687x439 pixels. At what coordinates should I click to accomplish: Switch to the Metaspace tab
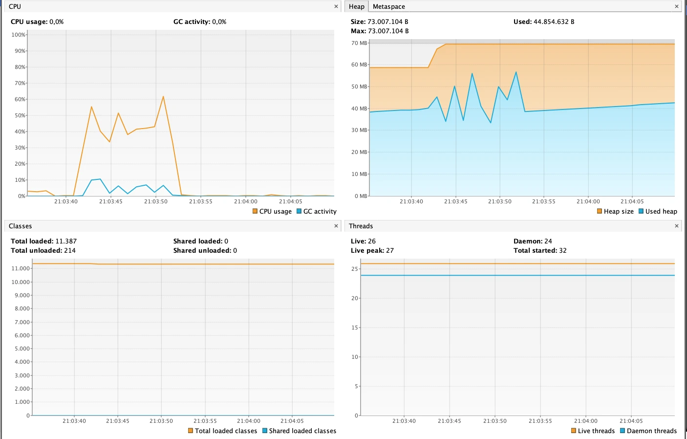[x=388, y=7]
